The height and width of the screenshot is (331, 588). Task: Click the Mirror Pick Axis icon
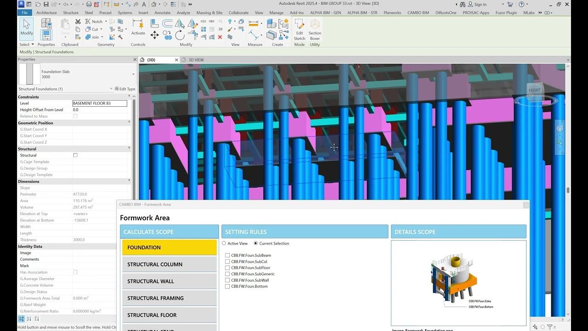pos(180,23)
